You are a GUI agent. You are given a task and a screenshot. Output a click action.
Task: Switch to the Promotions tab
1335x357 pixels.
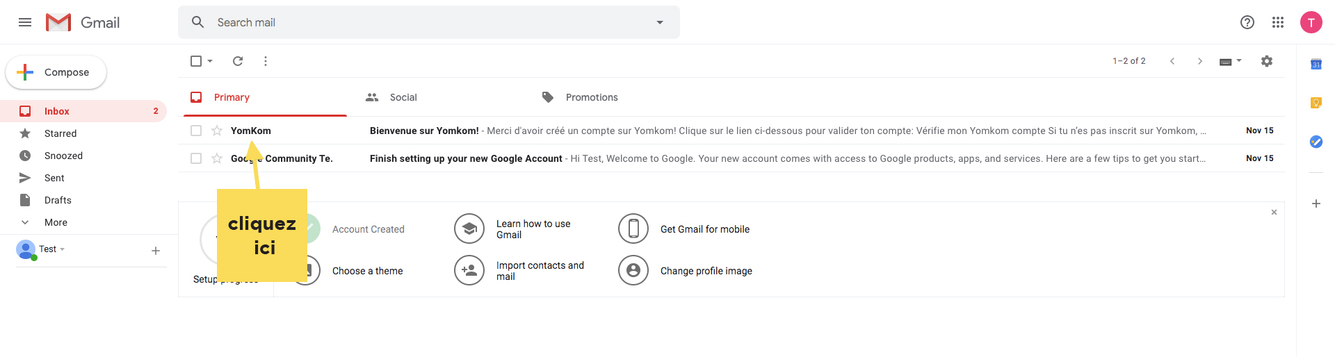click(x=580, y=97)
